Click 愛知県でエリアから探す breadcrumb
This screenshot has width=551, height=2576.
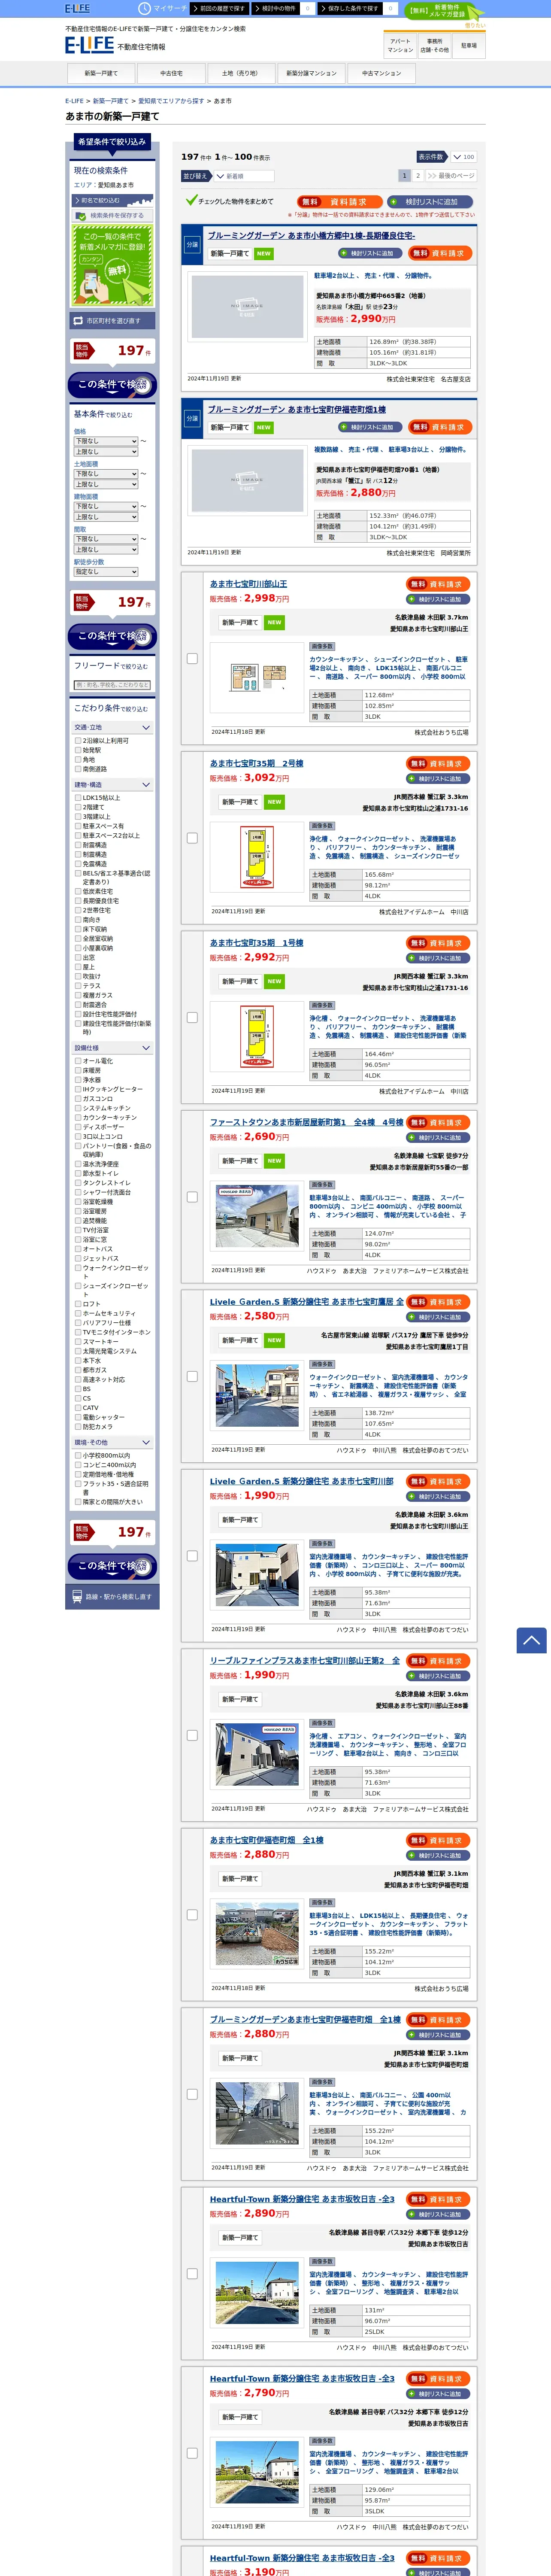(171, 101)
